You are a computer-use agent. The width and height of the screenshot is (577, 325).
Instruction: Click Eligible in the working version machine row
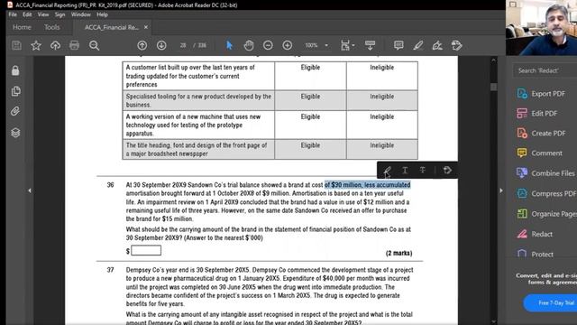tap(310, 116)
